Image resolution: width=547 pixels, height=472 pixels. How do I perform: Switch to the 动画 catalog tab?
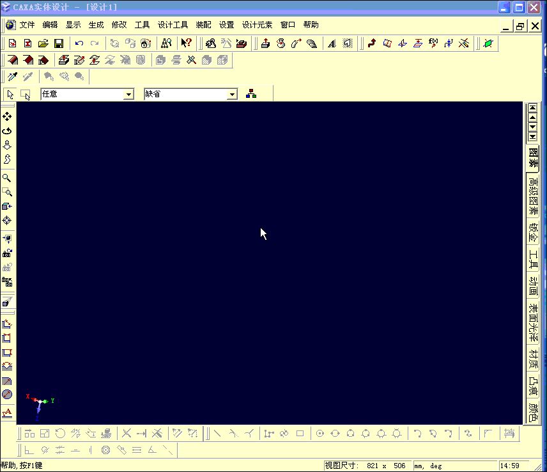tap(533, 286)
